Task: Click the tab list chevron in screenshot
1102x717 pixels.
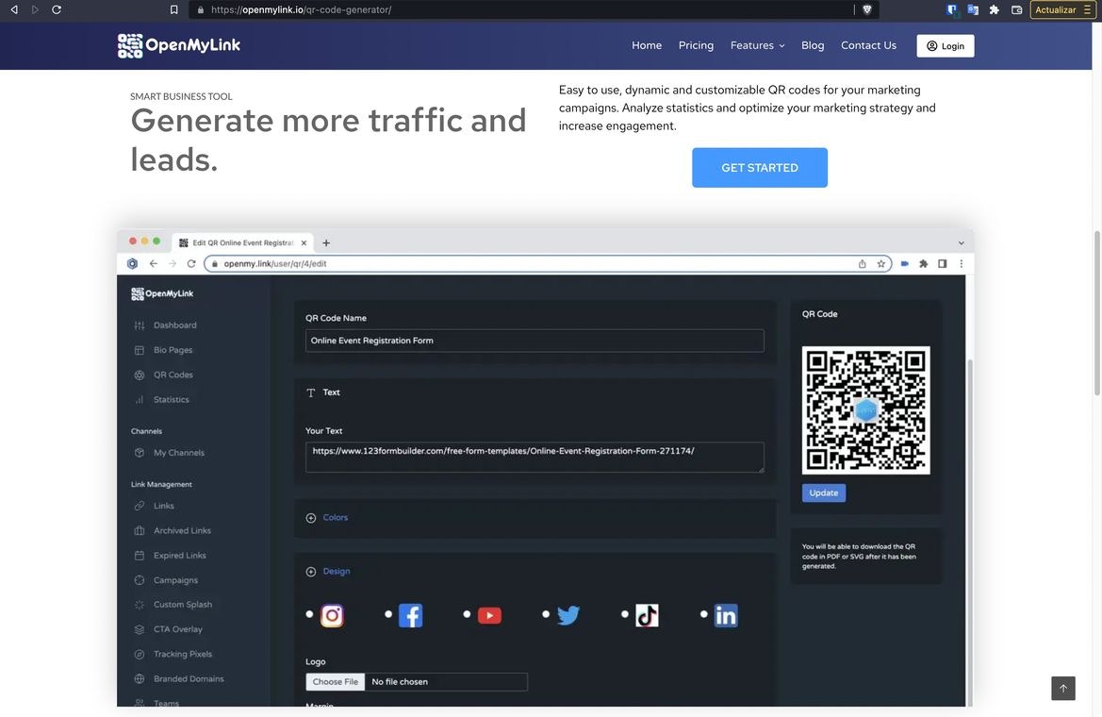Action: tap(961, 242)
